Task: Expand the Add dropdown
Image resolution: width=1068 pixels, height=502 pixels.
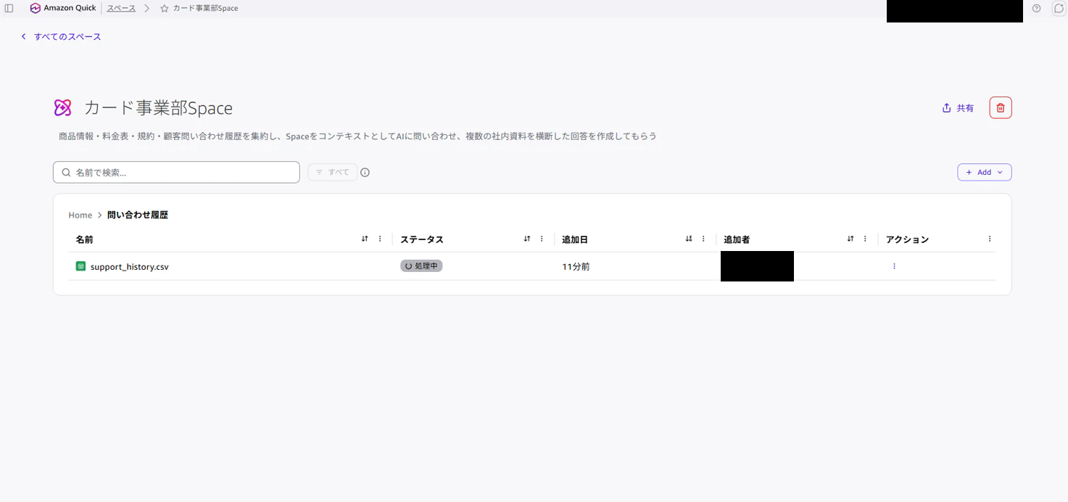Action: (985, 172)
